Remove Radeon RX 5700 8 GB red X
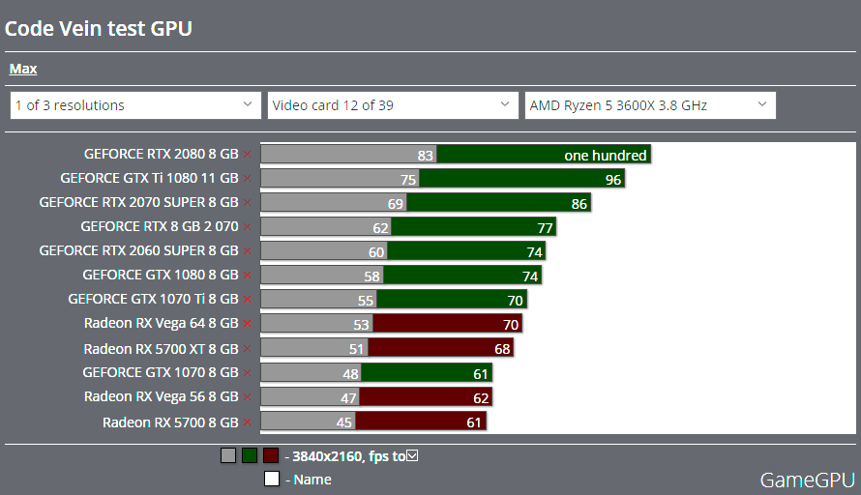The height and width of the screenshot is (495, 861). tap(247, 422)
